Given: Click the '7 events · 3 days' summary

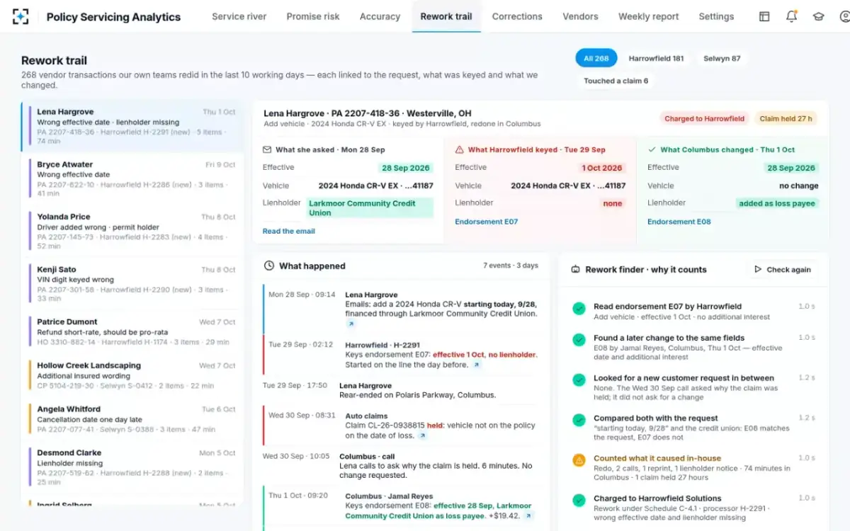Looking at the screenshot, I should pos(510,265).
